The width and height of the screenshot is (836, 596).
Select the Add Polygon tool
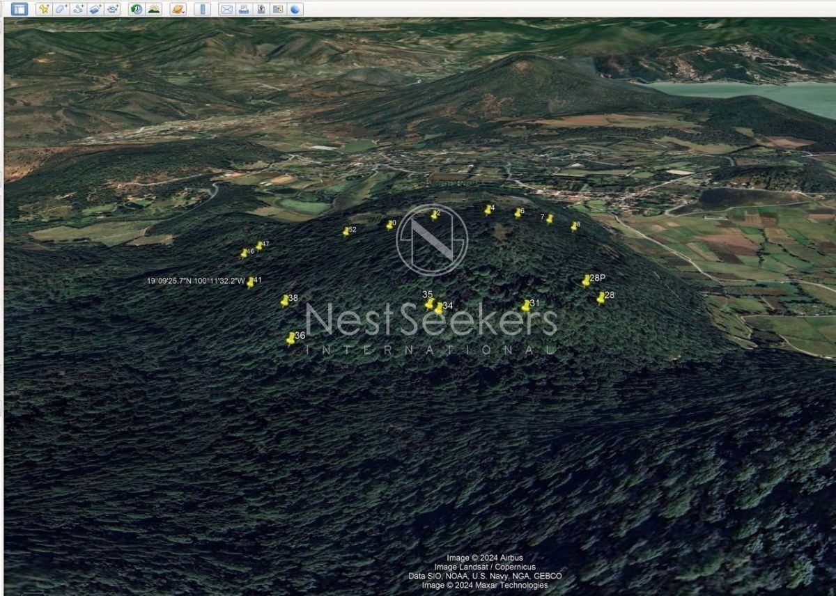click(61, 9)
